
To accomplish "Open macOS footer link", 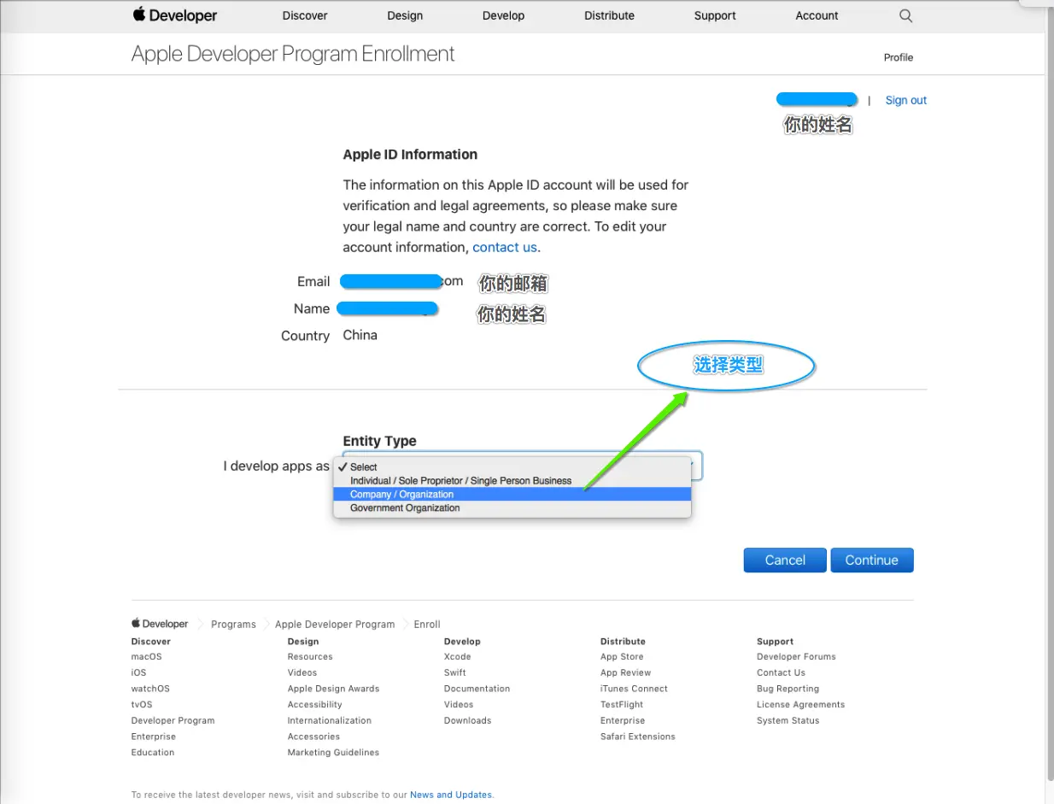I will (x=146, y=657).
